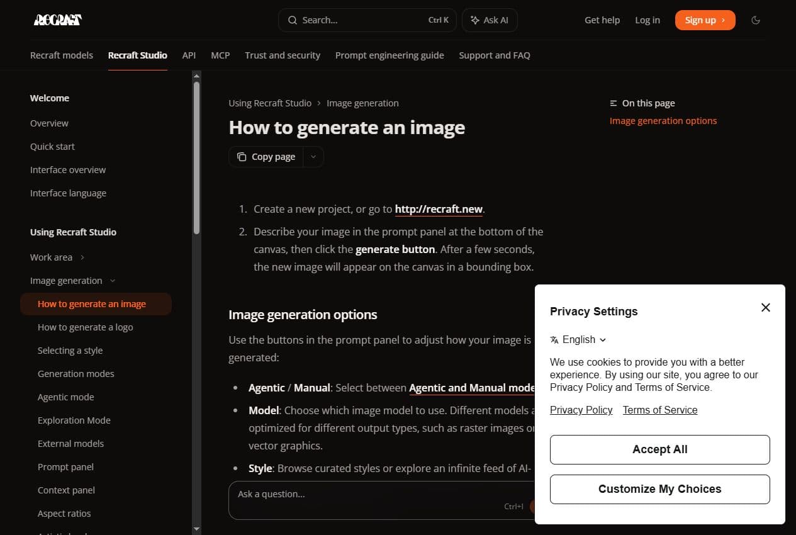Open the http://recraft.new link
The height and width of the screenshot is (535, 796).
point(440,209)
